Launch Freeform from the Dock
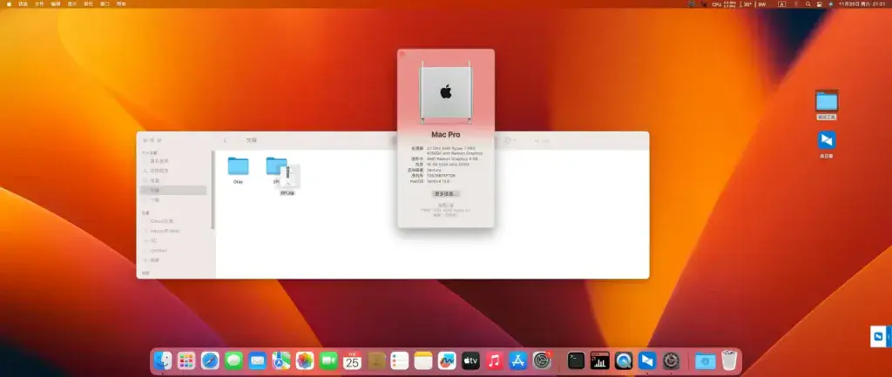Image resolution: width=892 pixels, height=377 pixels. [447, 360]
